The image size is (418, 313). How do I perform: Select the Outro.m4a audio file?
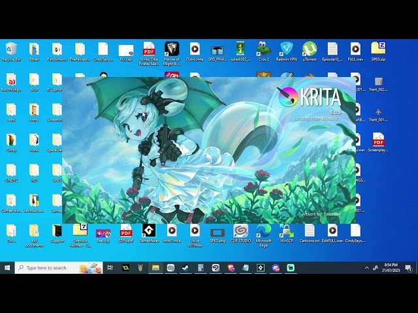pos(195,52)
